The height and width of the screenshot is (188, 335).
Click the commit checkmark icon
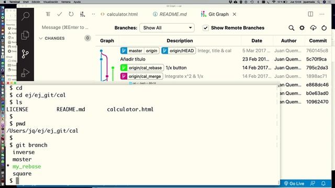60,14
